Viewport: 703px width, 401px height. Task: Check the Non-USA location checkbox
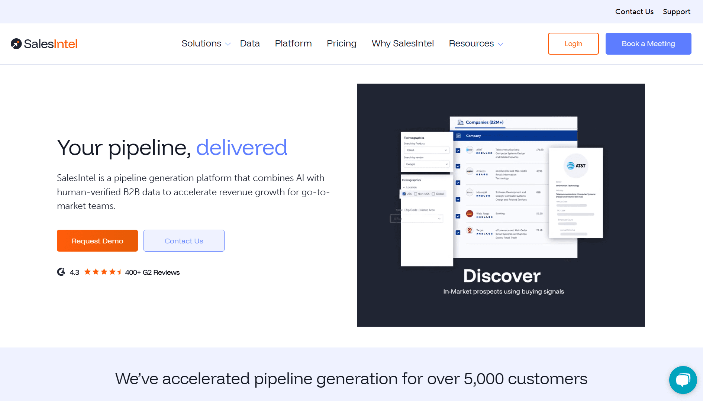point(415,194)
